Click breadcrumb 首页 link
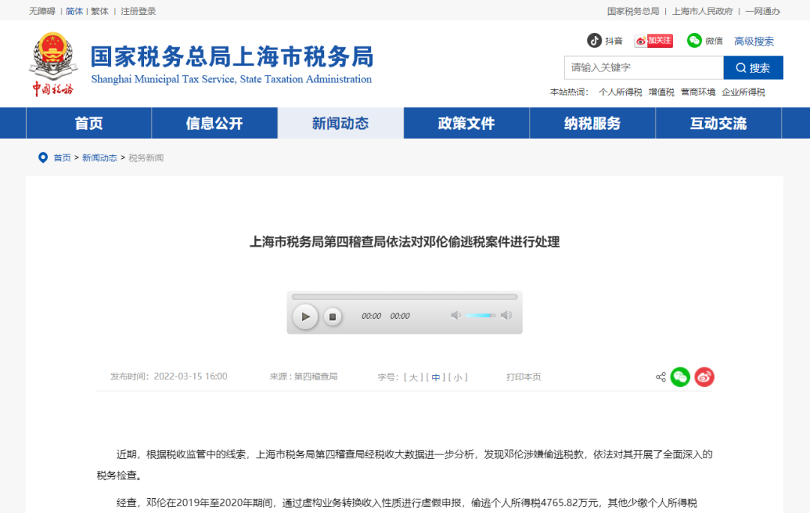Screen dimensions: 810x513 coord(62,157)
